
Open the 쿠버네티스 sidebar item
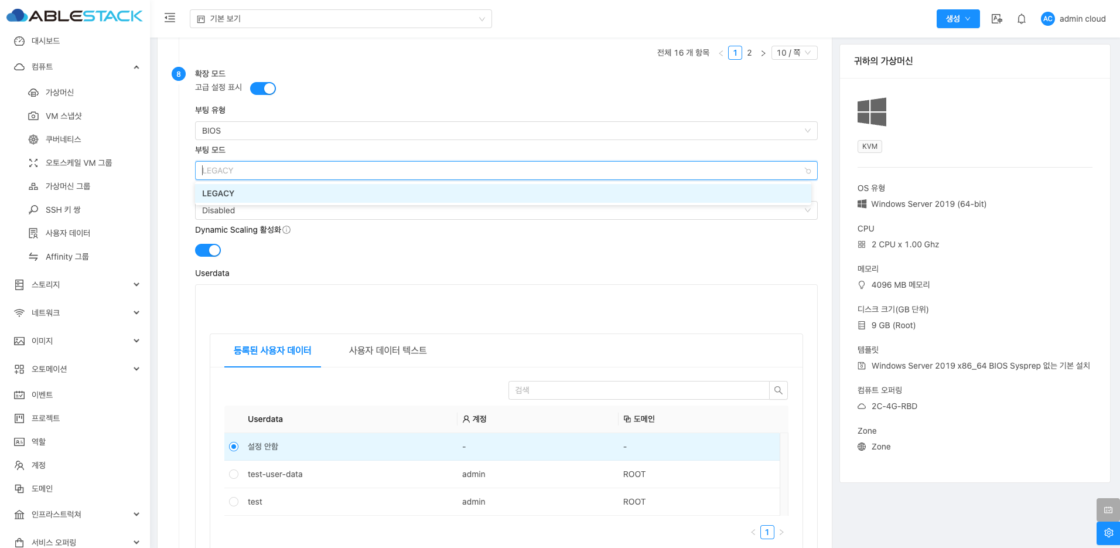[x=63, y=139]
